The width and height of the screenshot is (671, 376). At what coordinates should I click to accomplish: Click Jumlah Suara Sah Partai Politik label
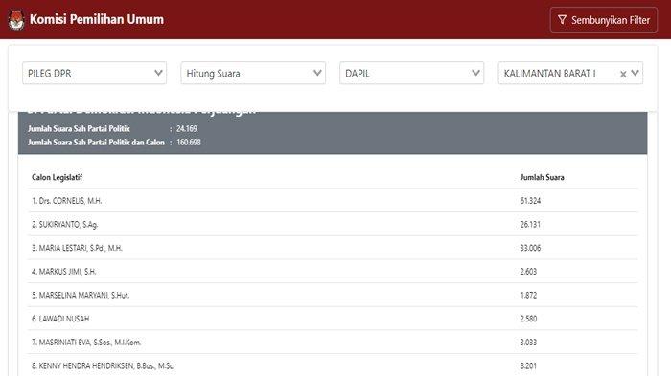coord(79,128)
